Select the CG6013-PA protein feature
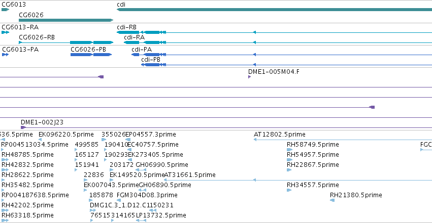This screenshot has width=432, height=223. point(5,55)
